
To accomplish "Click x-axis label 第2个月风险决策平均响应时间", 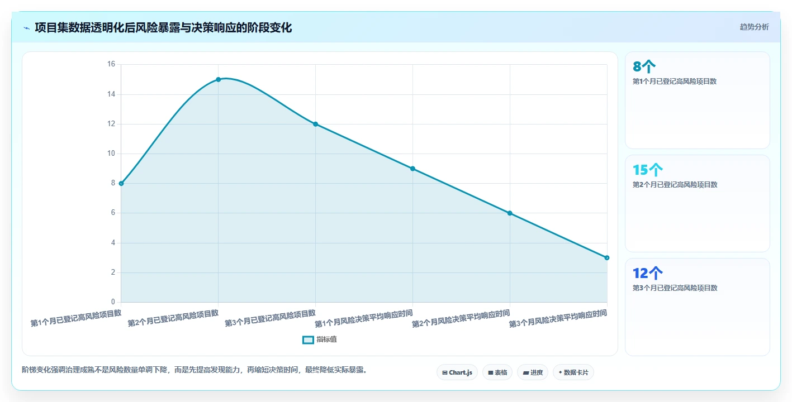I will [x=461, y=319].
